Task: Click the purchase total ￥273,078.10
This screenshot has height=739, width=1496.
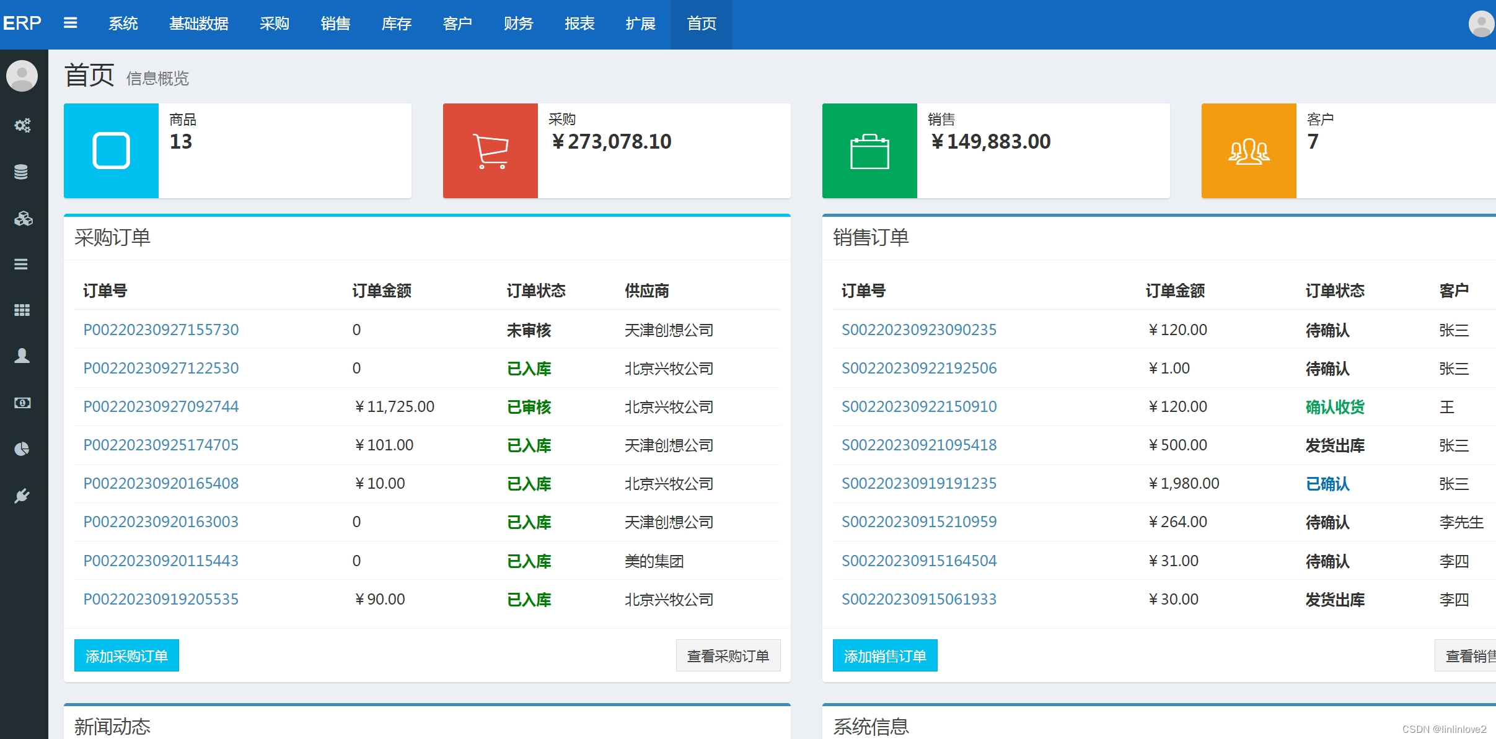Action: tap(611, 142)
